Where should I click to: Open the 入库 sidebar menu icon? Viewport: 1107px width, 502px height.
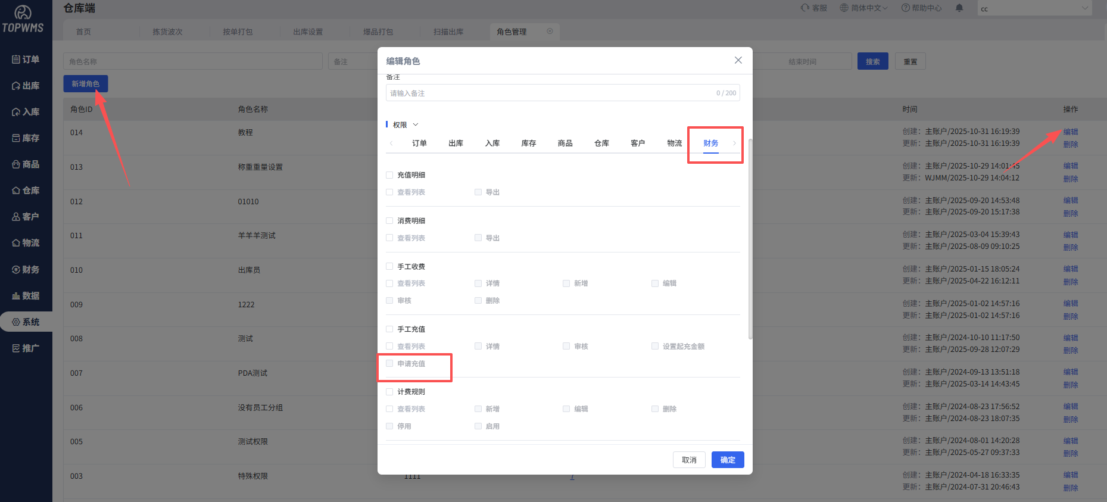[16, 112]
